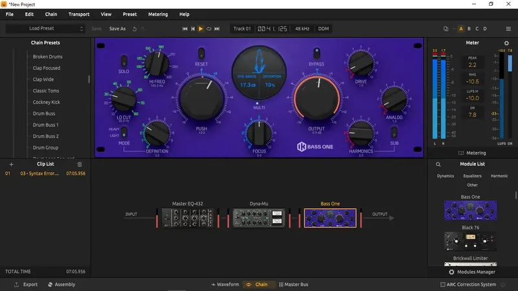Image resolution: width=518 pixels, height=291 pixels.
Task: Open Meter settings gear
Action: 506,43
